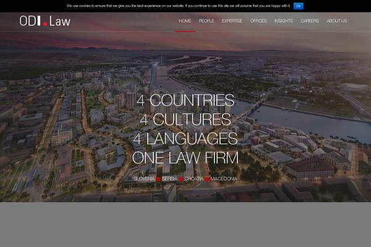
Task: Open the Insights section
Action: [283, 21]
